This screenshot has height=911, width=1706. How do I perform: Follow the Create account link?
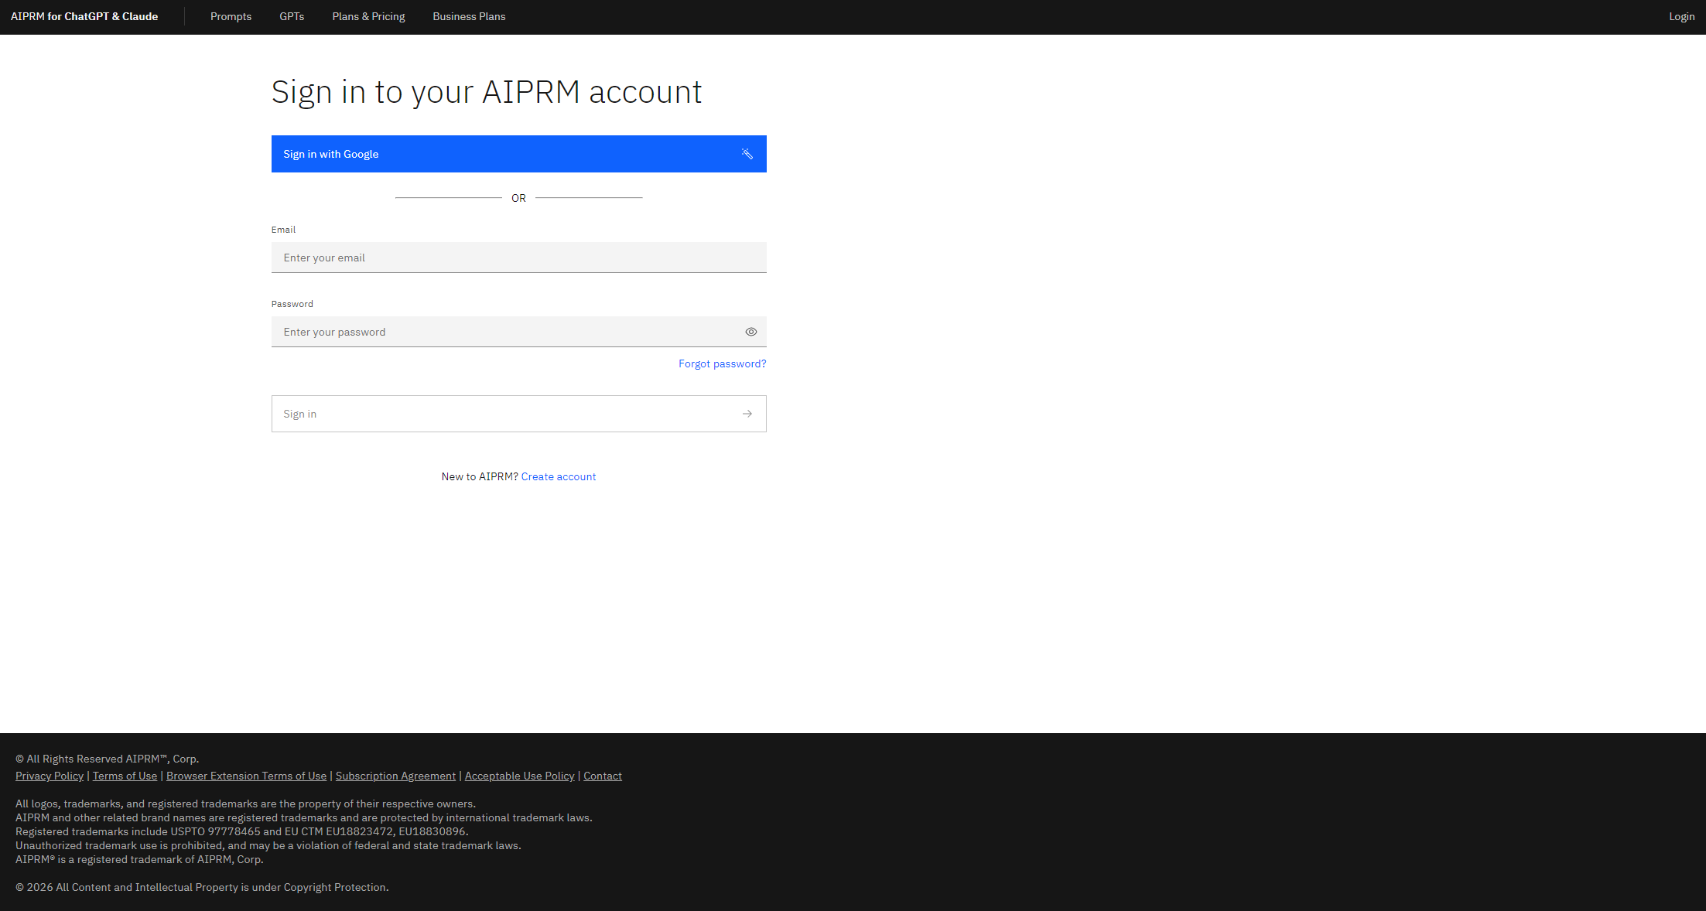559,476
